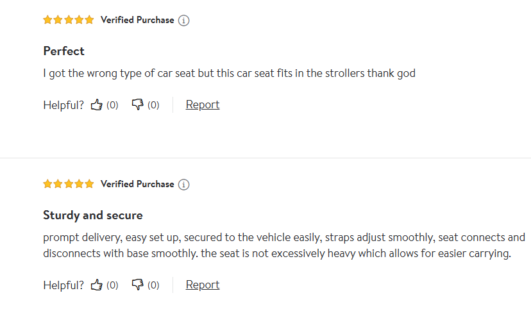Screen dimensions: 531x309
Task: Report the "Sturdy and secure" review
Action: click(x=203, y=285)
